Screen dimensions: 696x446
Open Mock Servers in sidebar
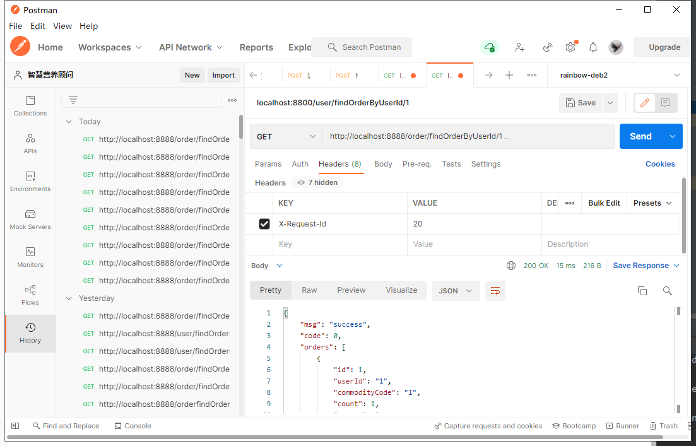pyautogui.click(x=30, y=220)
